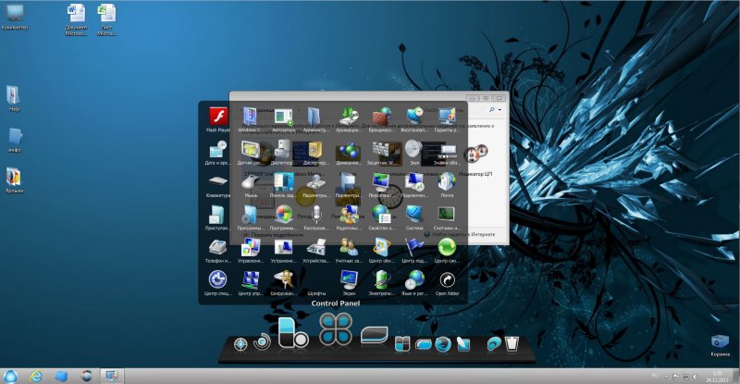Open Учетные записи users icon
This screenshot has height=384, width=740.
pos(349,247)
